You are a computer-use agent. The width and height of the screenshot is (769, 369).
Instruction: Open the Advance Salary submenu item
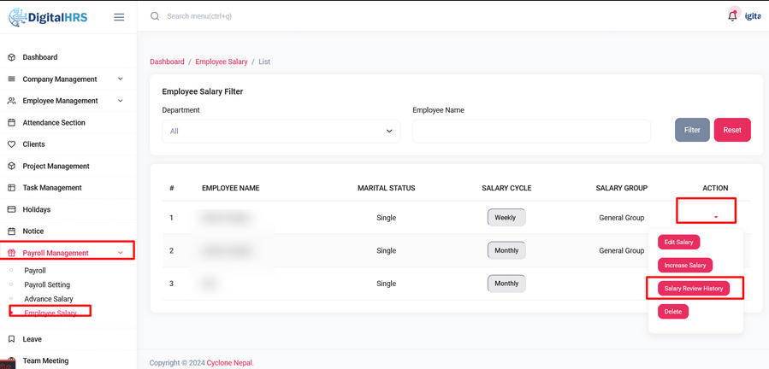(49, 299)
